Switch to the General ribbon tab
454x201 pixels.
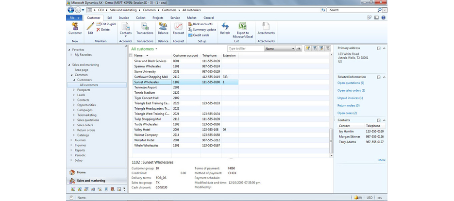(x=208, y=17)
